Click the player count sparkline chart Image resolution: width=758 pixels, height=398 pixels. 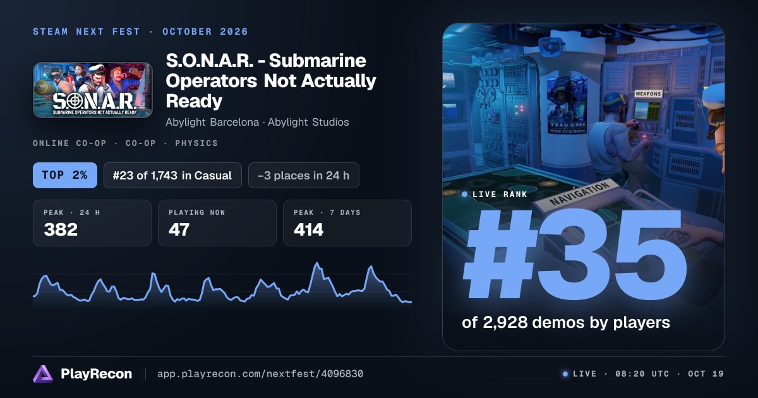point(222,285)
